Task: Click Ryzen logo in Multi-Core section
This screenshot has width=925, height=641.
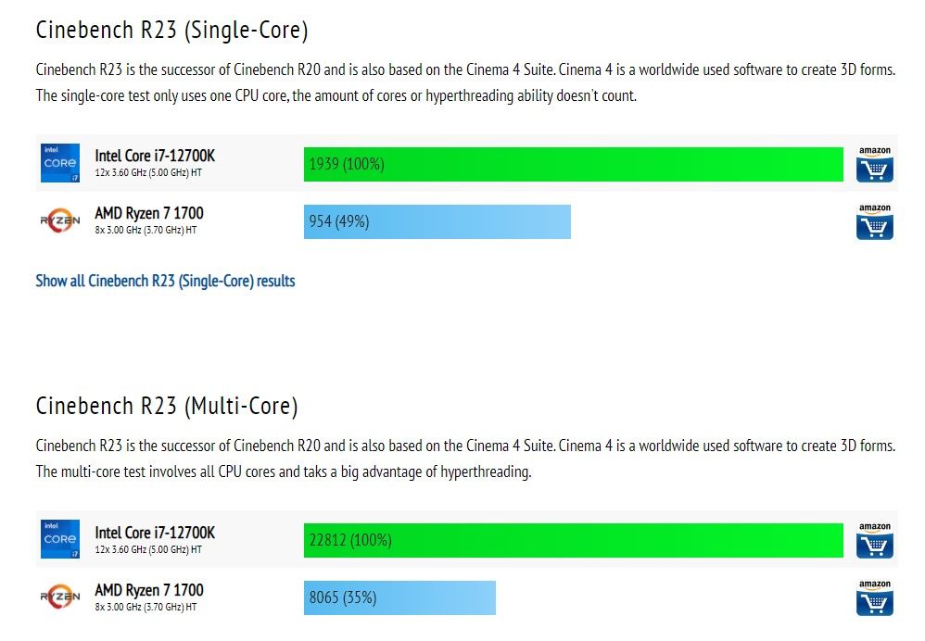Action: (59, 597)
